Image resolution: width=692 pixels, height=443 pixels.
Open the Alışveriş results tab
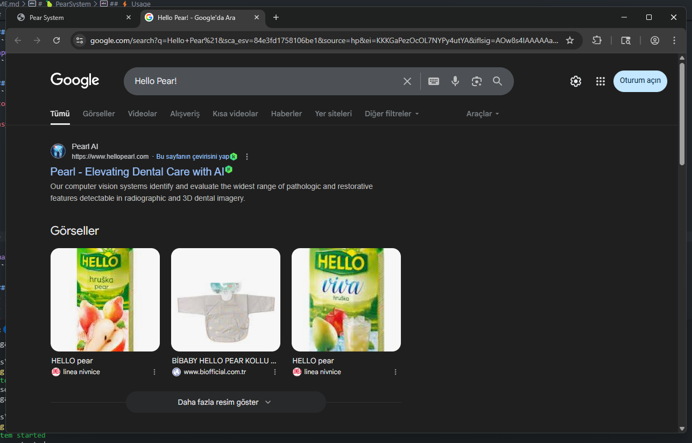pyautogui.click(x=185, y=114)
